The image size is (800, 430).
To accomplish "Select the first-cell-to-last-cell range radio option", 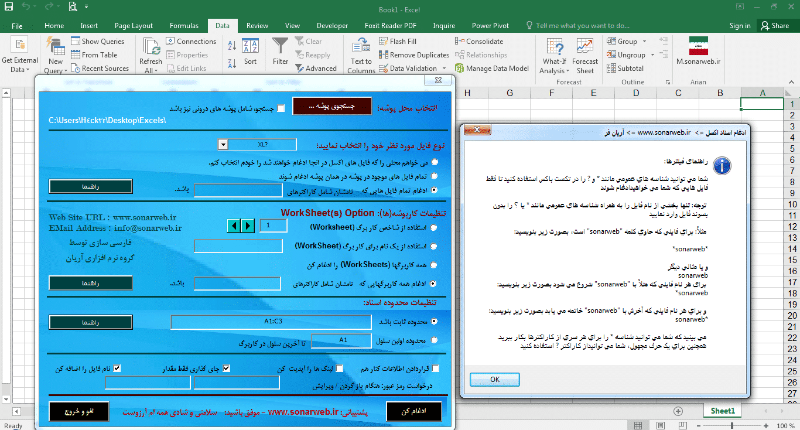I will [x=434, y=340].
